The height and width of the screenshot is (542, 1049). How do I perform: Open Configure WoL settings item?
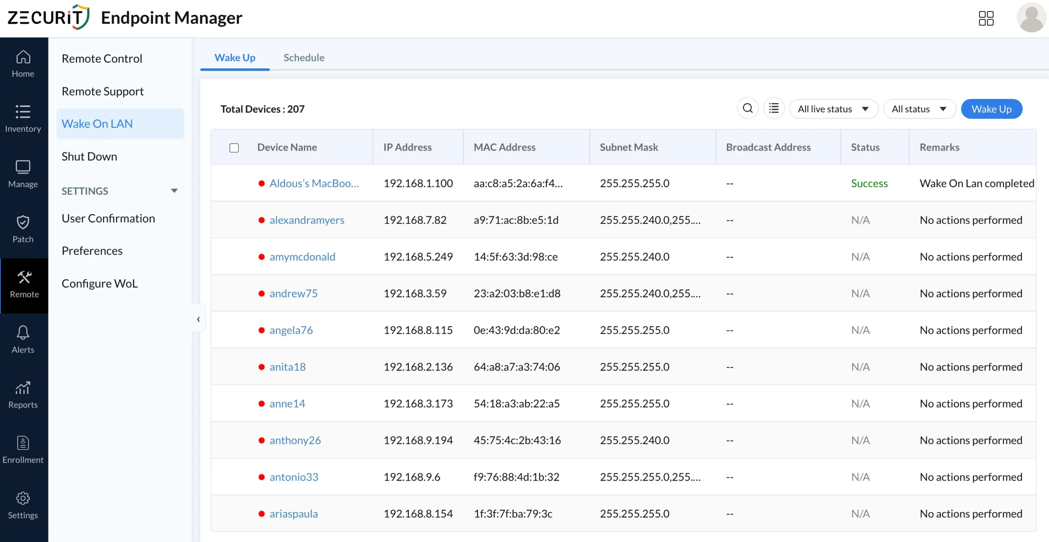pyautogui.click(x=100, y=283)
